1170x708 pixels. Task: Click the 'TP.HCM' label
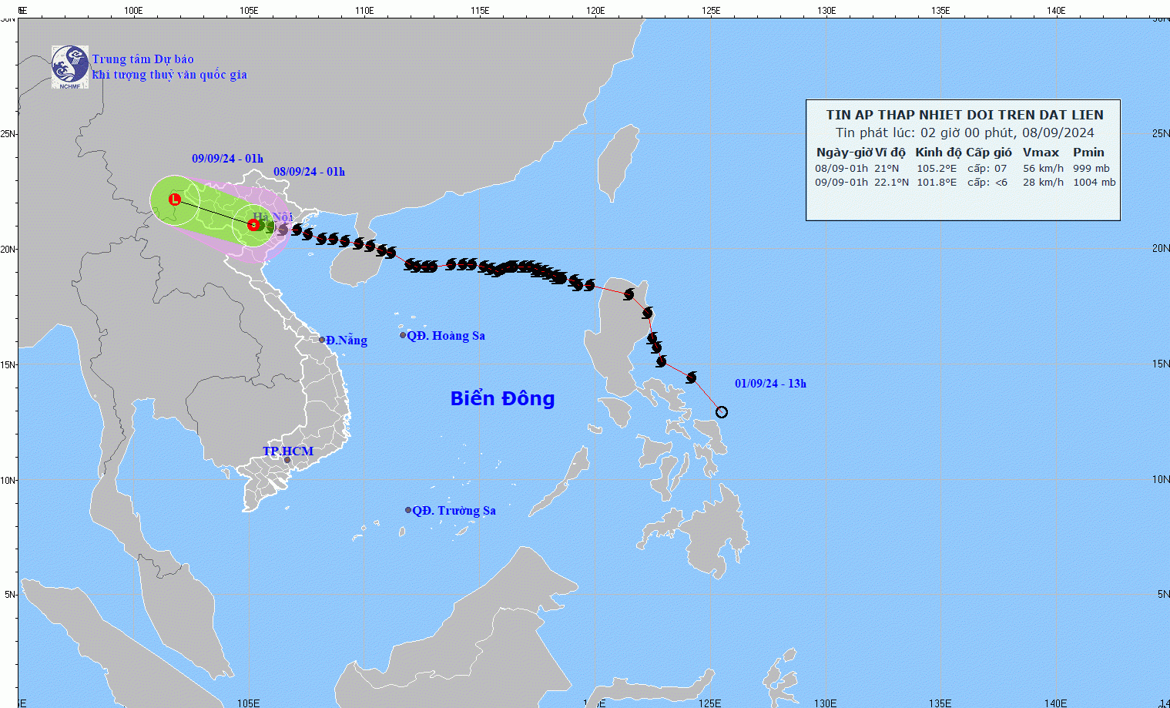[x=288, y=451]
